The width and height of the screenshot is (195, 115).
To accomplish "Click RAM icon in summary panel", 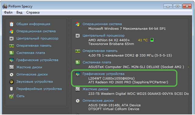I will 78,51.
